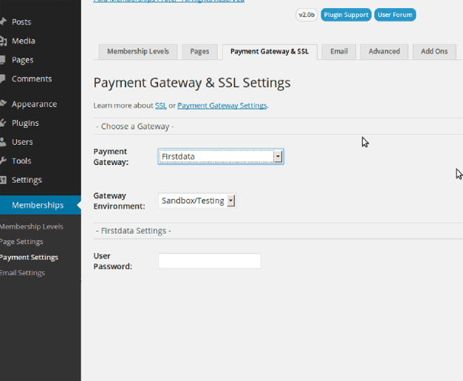Click the User Password: field label
This screenshot has width=463, height=381.
click(x=113, y=261)
